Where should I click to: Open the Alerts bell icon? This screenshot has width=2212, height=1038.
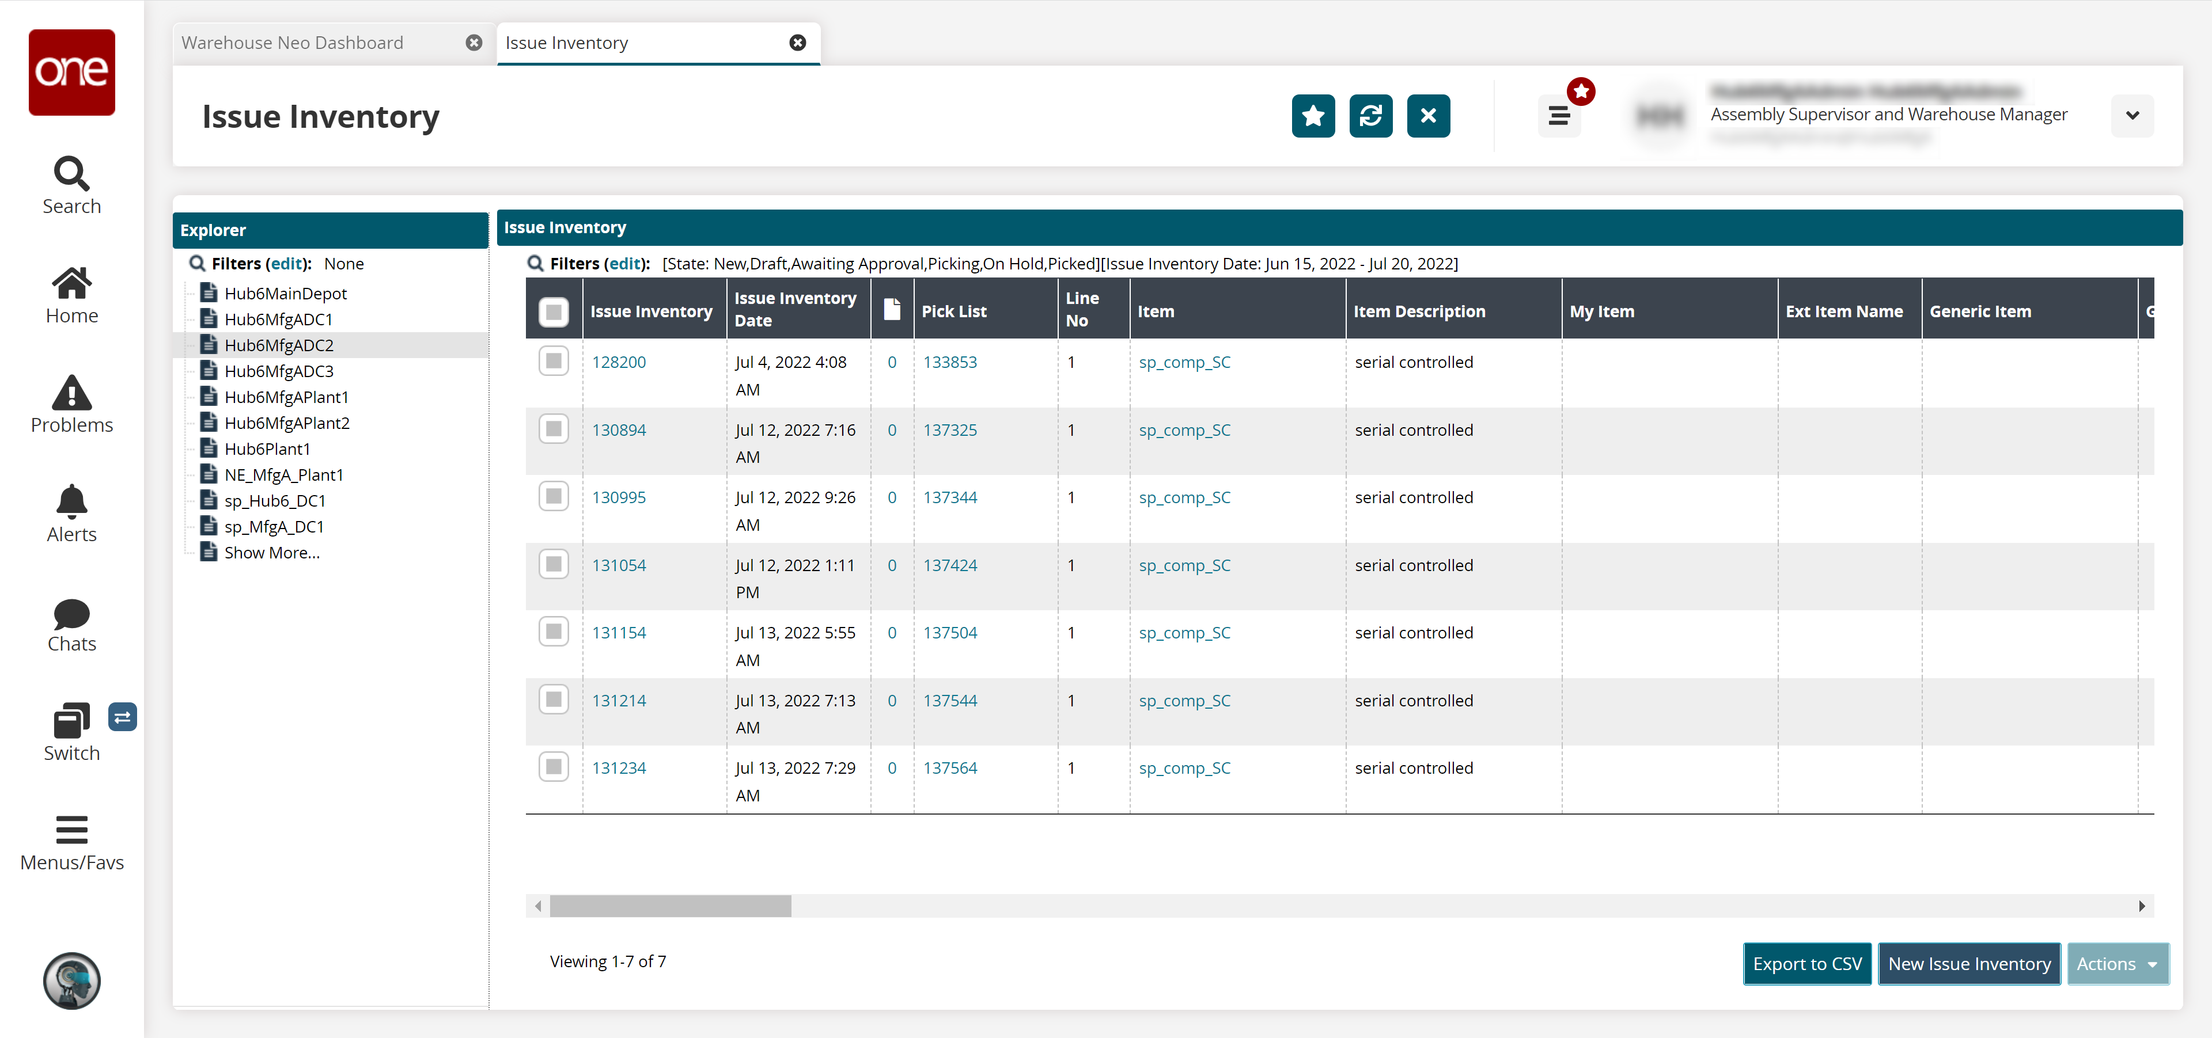tap(71, 502)
